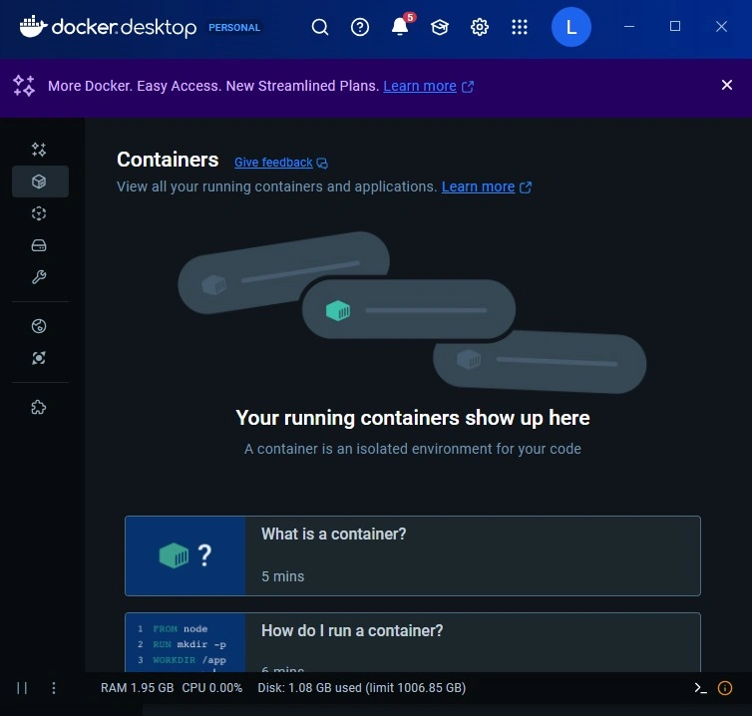Click the 'What is a container?' thumbnail image
Screen dimensions: 752x716
click(186, 555)
